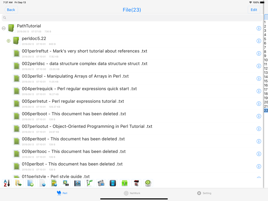Open '003perllol - Manipulating Arrays of Arrays in Perl .txt'
The height and width of the screenshot is (201, 268).
(x=132, y=79)
